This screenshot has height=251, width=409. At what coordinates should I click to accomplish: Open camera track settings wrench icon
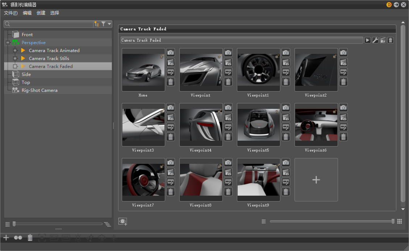[375, 40]
